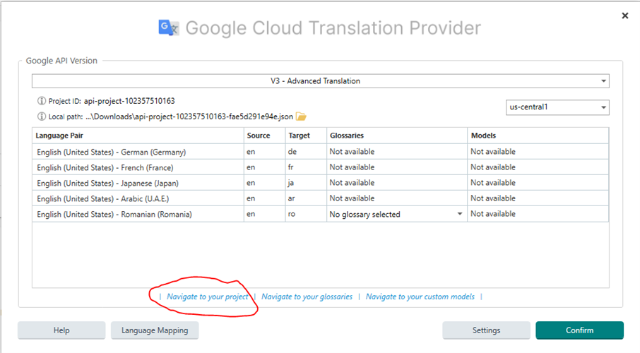Select the Source column header
640x353 pixels.
(x=264, y=136)
